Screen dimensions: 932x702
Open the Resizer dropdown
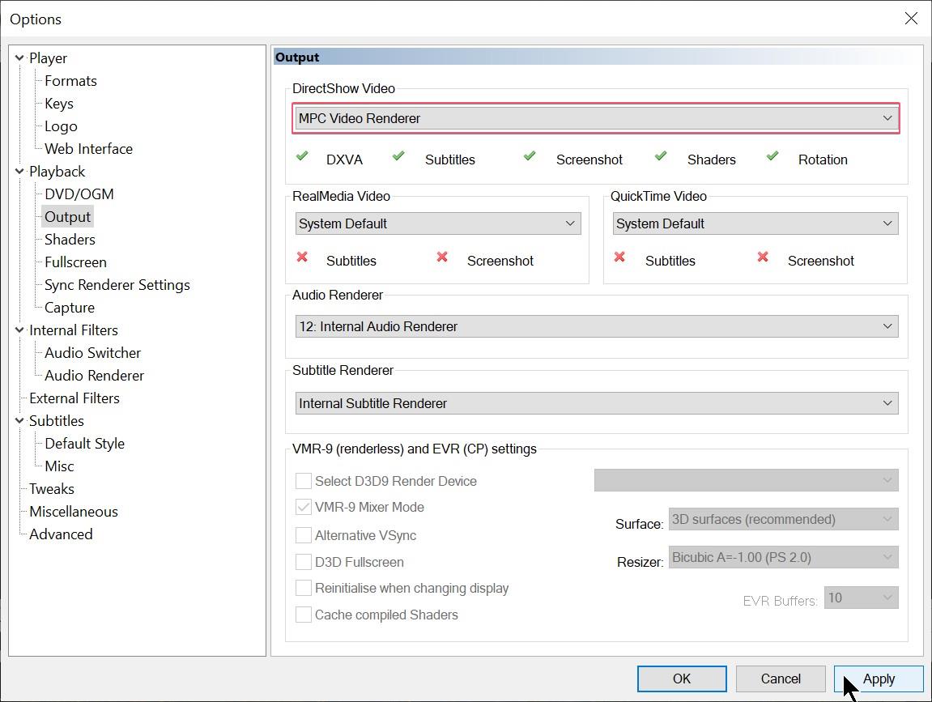coord(783,557)
